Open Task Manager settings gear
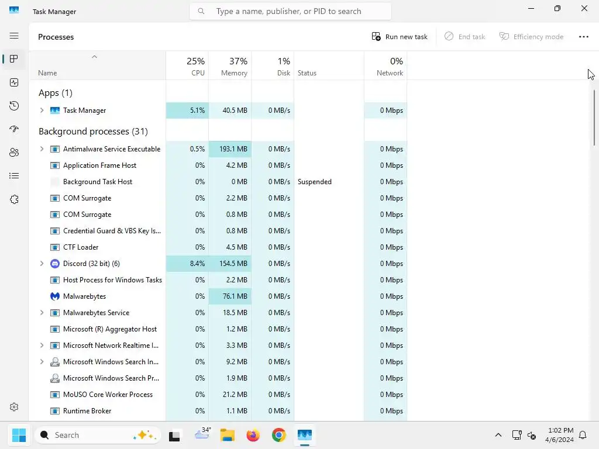Screen dimensions: 599x449 click(14, 407)
